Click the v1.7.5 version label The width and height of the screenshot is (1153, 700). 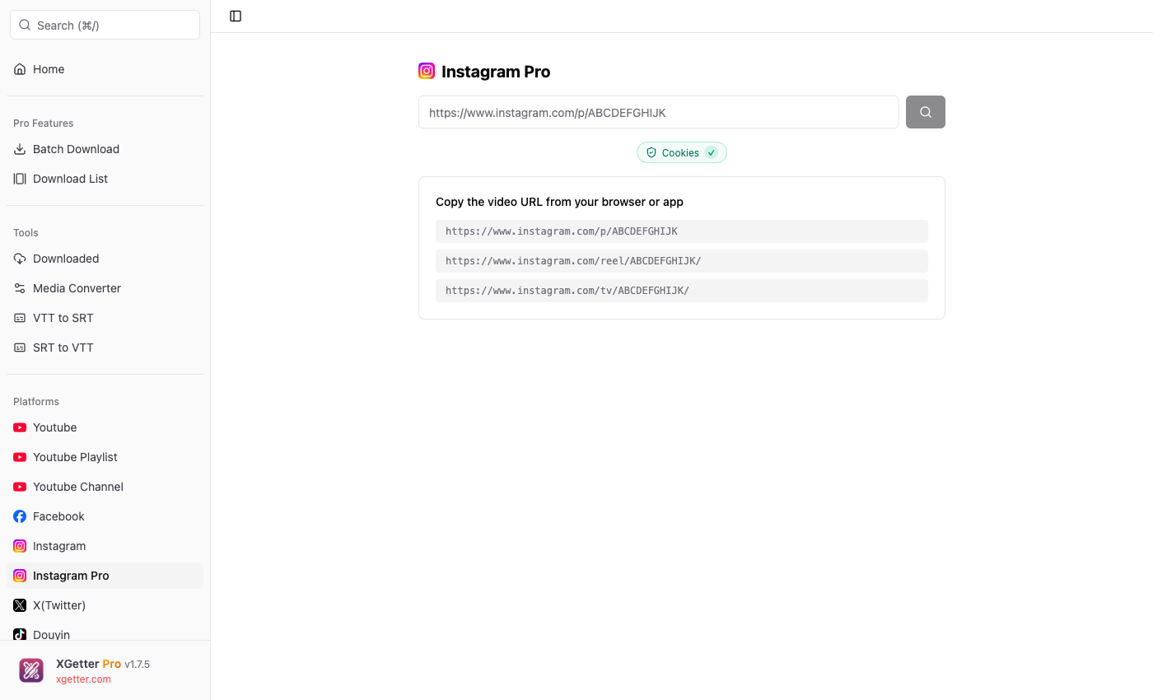pos(137,665)
